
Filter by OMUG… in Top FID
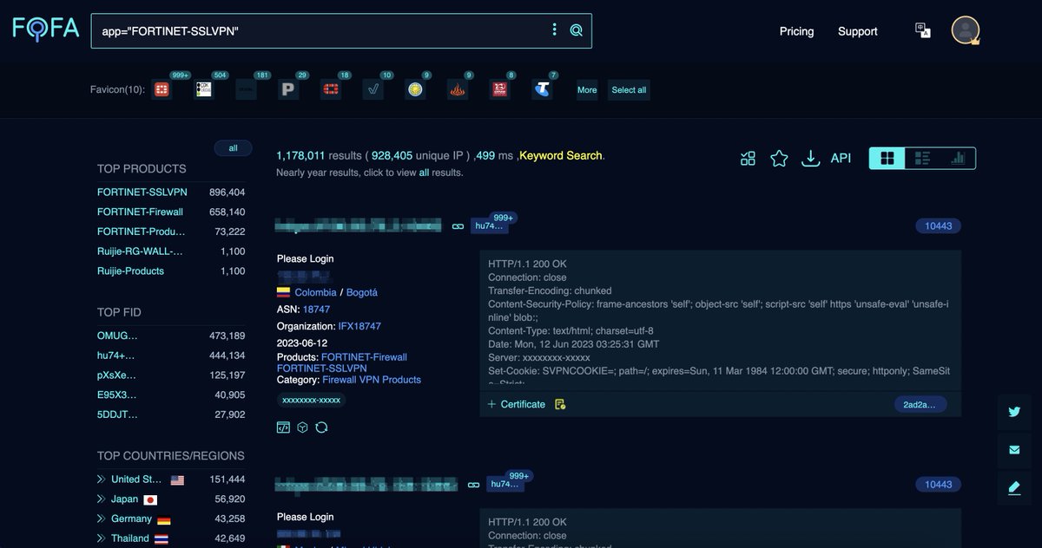[x=117, y=336]
